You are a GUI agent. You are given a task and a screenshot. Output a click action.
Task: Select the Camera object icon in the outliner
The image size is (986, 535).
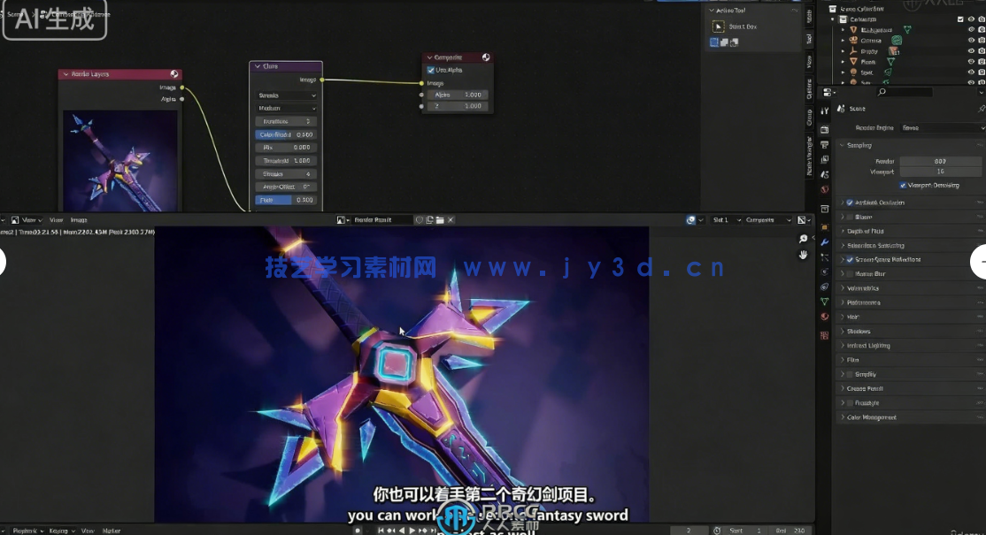[853, 40]
